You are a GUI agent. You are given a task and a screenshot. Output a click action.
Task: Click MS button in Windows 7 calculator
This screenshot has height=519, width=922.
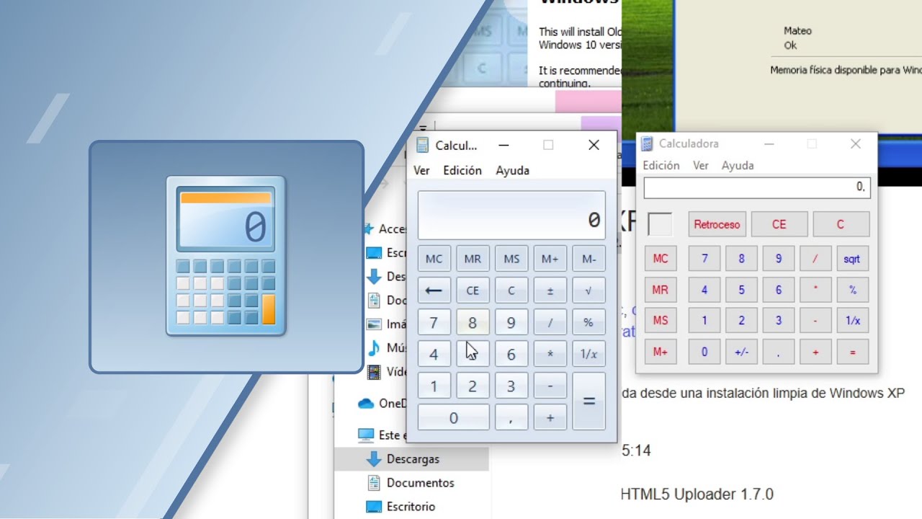(511, 259)
